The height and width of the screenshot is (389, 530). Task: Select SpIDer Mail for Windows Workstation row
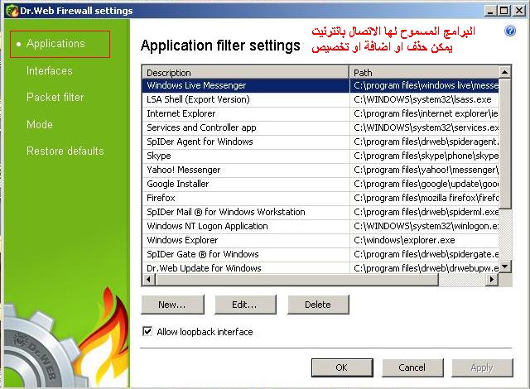(x=320, y=212)
